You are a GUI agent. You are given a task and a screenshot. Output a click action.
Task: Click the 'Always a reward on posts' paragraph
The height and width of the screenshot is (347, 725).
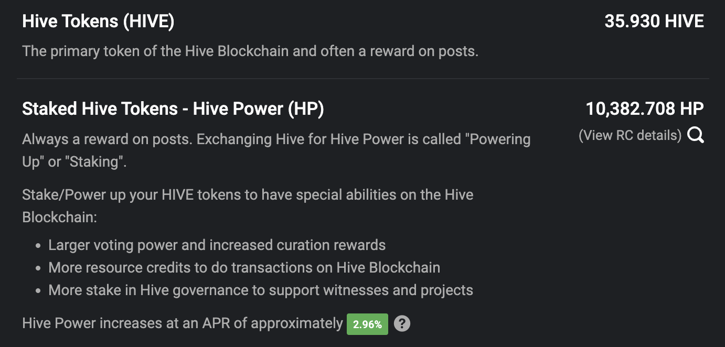276,150
